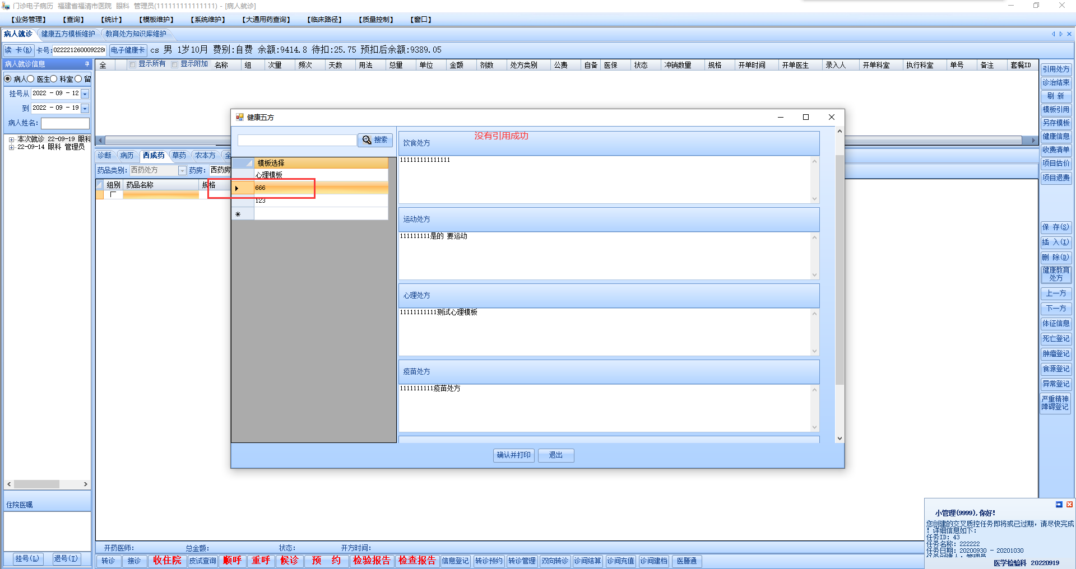Screen dimensions: 1076x569
Task: Open the 【统计】 menu
Action: tap(112, 20)
